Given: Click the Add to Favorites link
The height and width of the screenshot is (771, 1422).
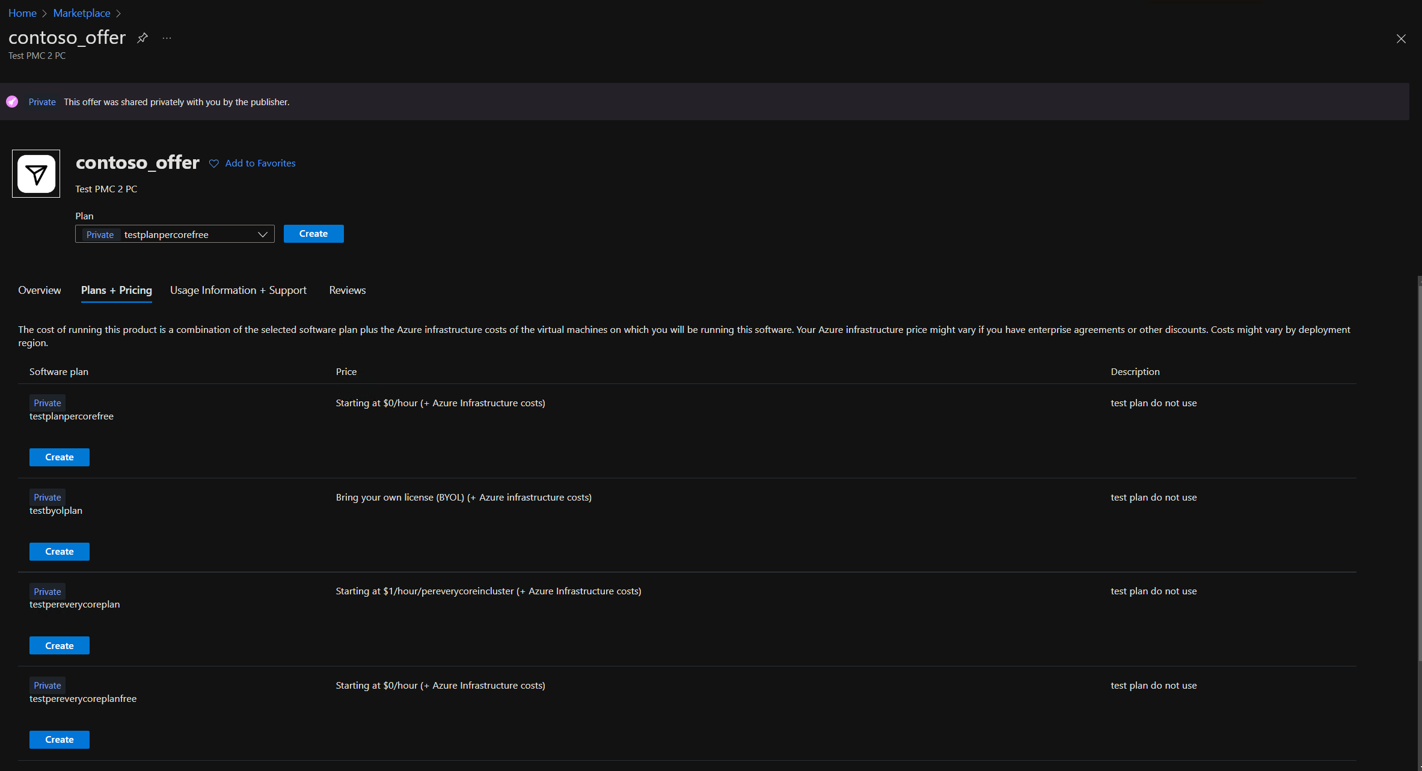Looking at the screenshot, I should pyautogui.click(x=260, y=163).
